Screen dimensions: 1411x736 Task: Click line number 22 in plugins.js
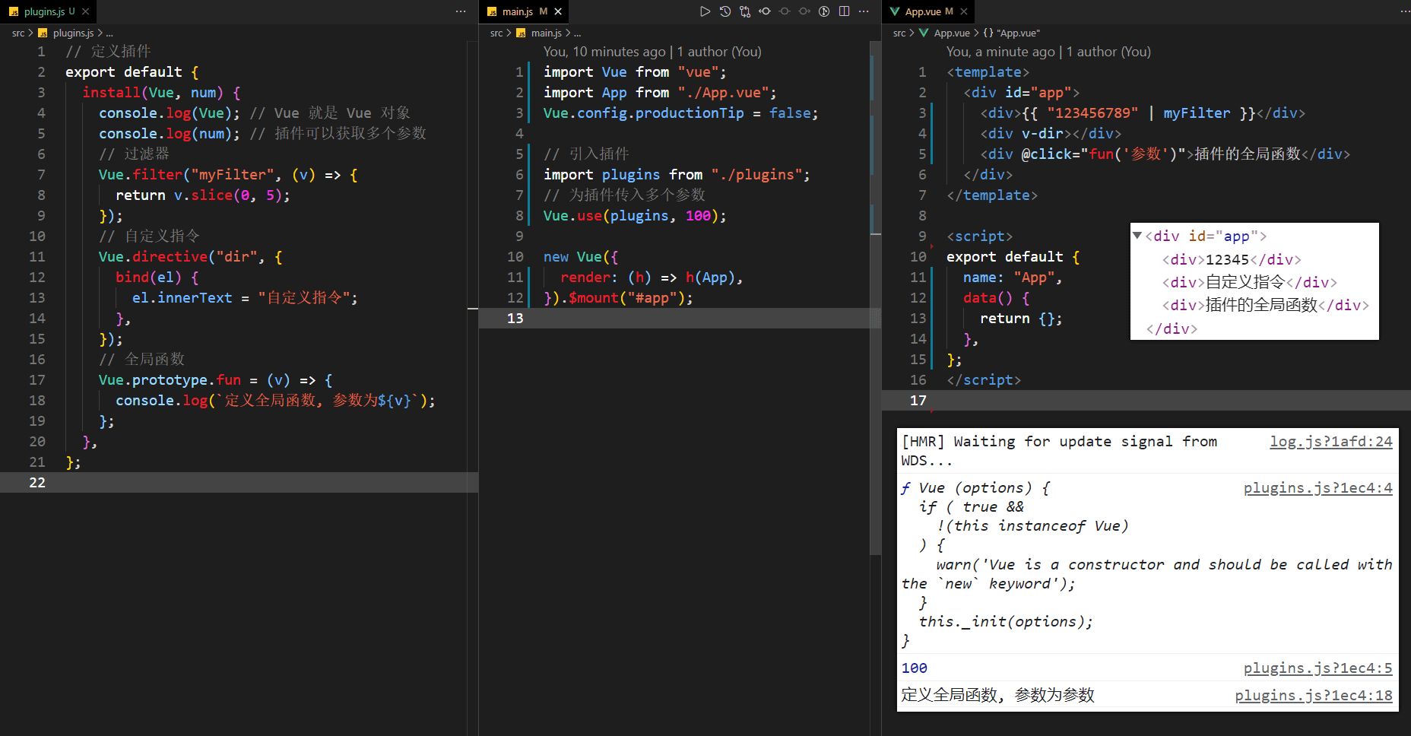pyautogui.click(x=37, y=482)
